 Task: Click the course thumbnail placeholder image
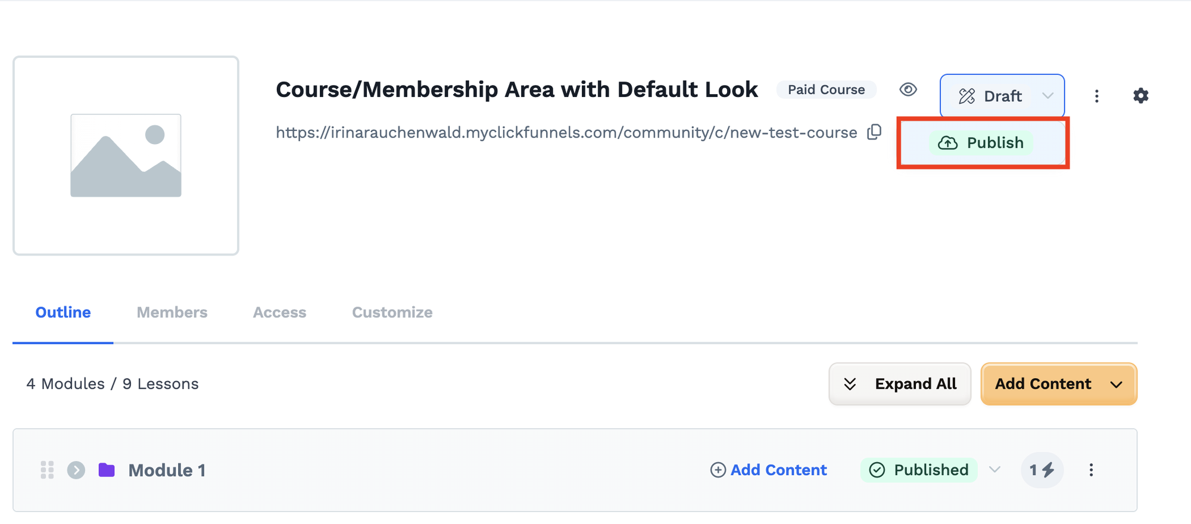point(126,155)
